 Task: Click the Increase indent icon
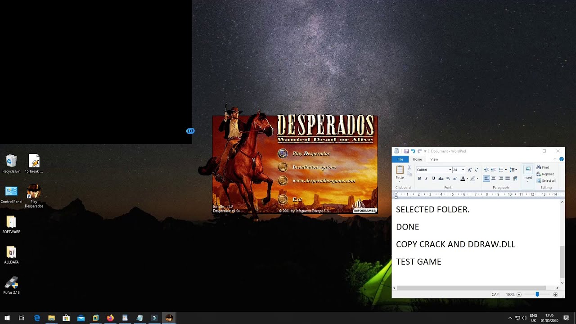(493, 170)
